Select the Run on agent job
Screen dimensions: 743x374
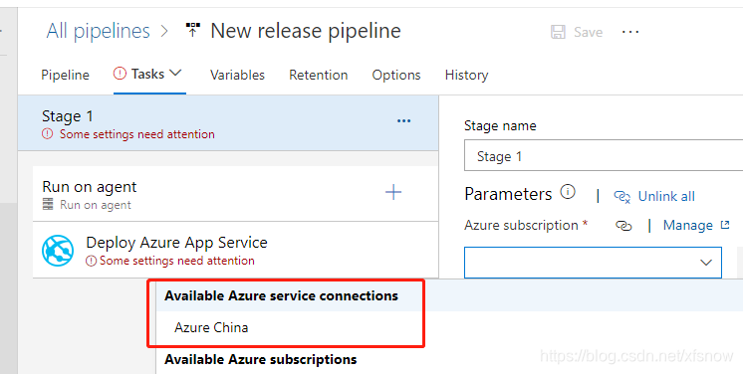coord(235,194)
